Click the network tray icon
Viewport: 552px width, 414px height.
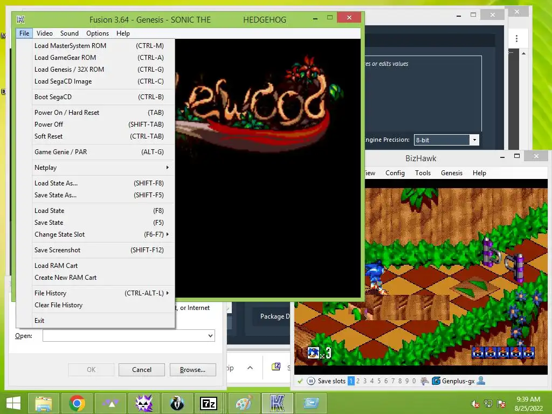pyautogui.click(x=488, y=404)
